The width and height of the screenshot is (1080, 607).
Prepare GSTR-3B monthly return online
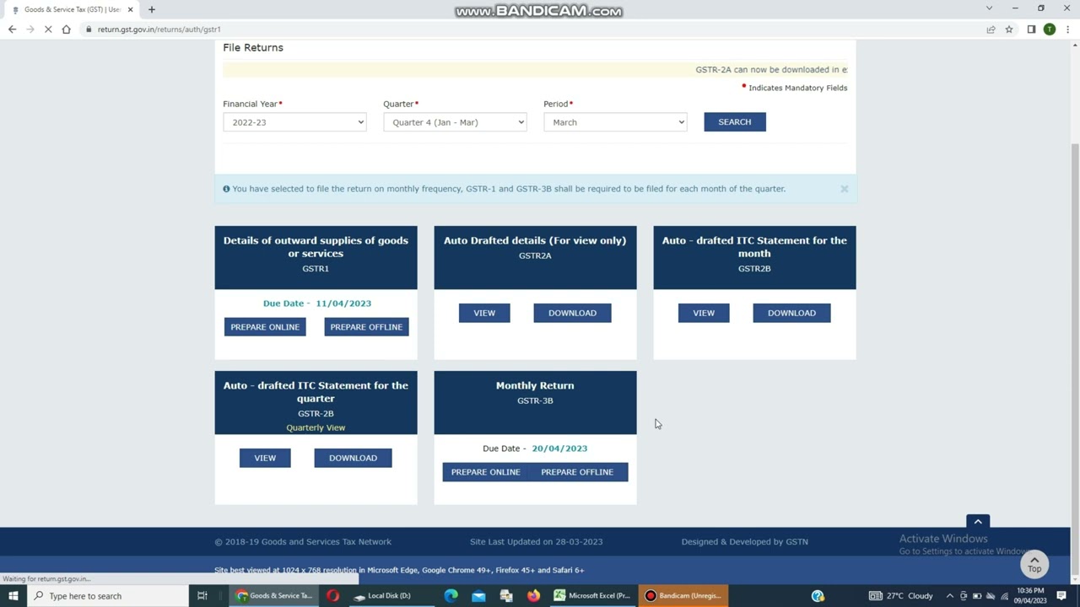[x=485, y=472]
